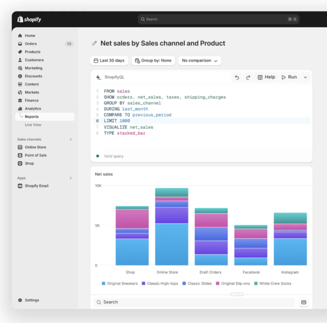Click the Settings gear icon
Viewport: 327px width, 323px height.
click(20, 300)
